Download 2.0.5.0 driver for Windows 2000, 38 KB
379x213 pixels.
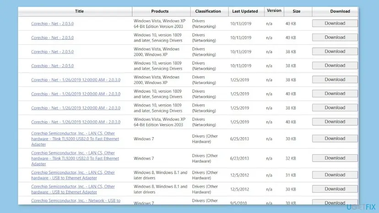click(335, 51)
